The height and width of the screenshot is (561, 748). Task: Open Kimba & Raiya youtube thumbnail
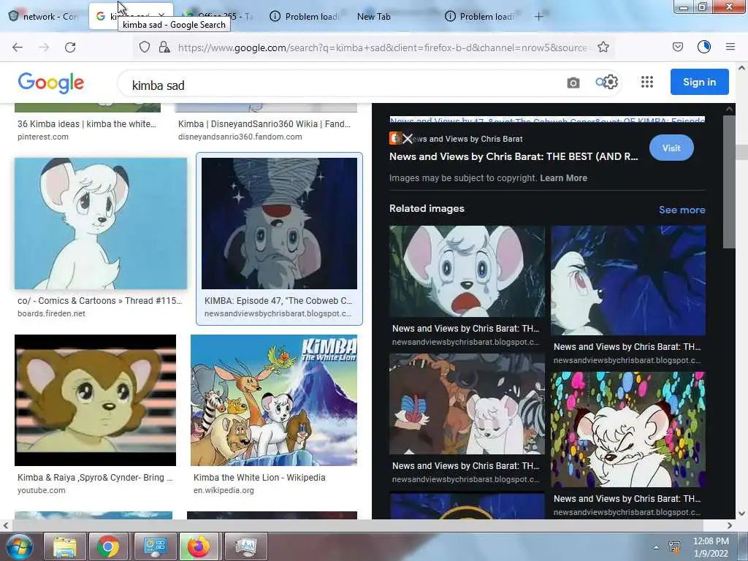tap(96, 400)
